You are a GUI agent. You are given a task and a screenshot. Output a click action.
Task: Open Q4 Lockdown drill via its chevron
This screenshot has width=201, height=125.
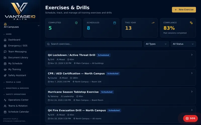(192, 55)
